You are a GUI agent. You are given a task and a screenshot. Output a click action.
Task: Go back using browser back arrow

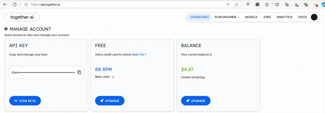click(x=5, y=4)
